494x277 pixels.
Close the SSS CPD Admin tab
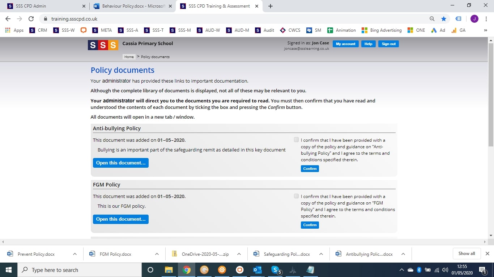click(84, 6)
